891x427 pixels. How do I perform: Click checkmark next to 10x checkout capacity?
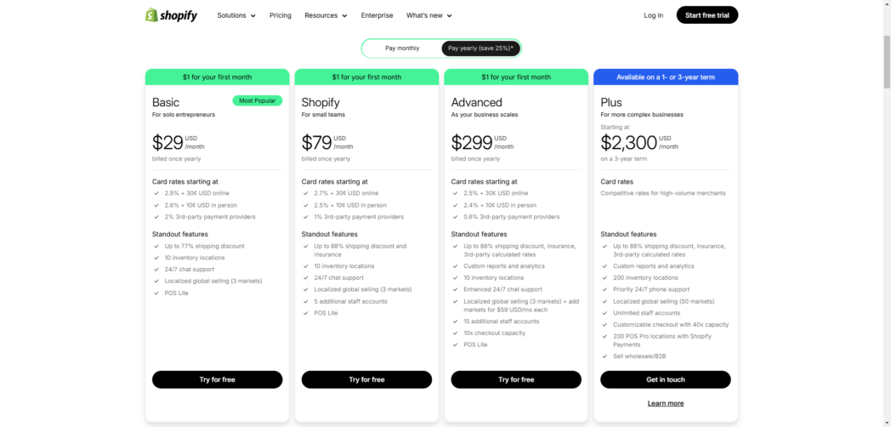click(x=455, y=333)
